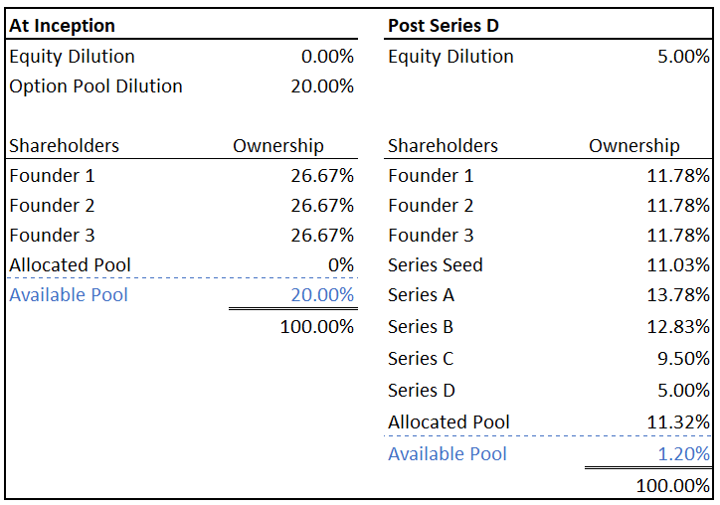Click Series B ownership 12.83% cell

677,327
